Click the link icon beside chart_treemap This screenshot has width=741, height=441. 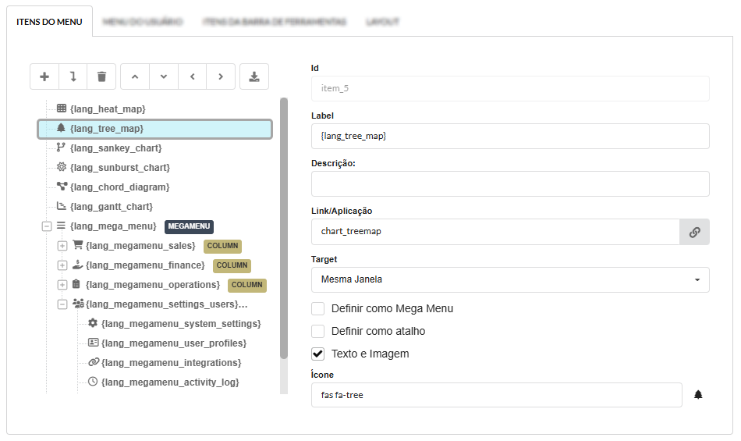[x=694, y=232]
